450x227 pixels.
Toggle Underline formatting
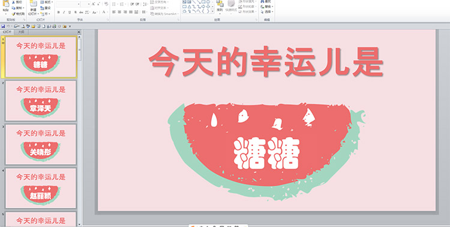[70, 13]
